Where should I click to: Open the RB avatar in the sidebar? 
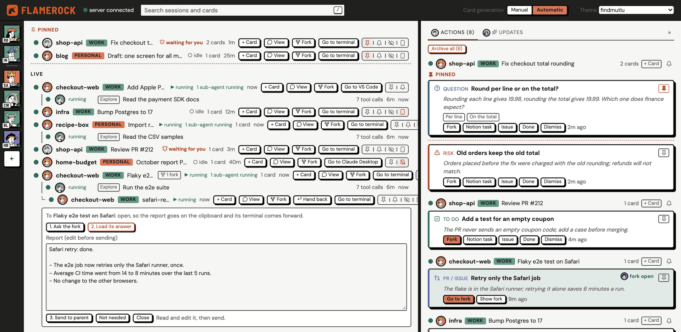[12, 34]
